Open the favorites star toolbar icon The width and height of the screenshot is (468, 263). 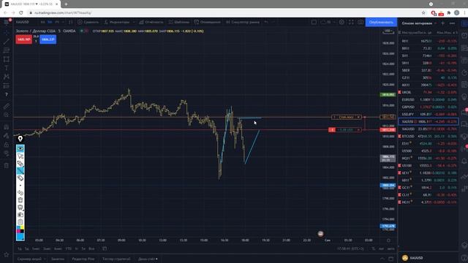[x=7, y=255]
